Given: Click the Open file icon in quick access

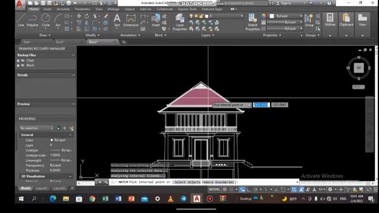Looking at the screenshot, I should (x=37, y=3).
